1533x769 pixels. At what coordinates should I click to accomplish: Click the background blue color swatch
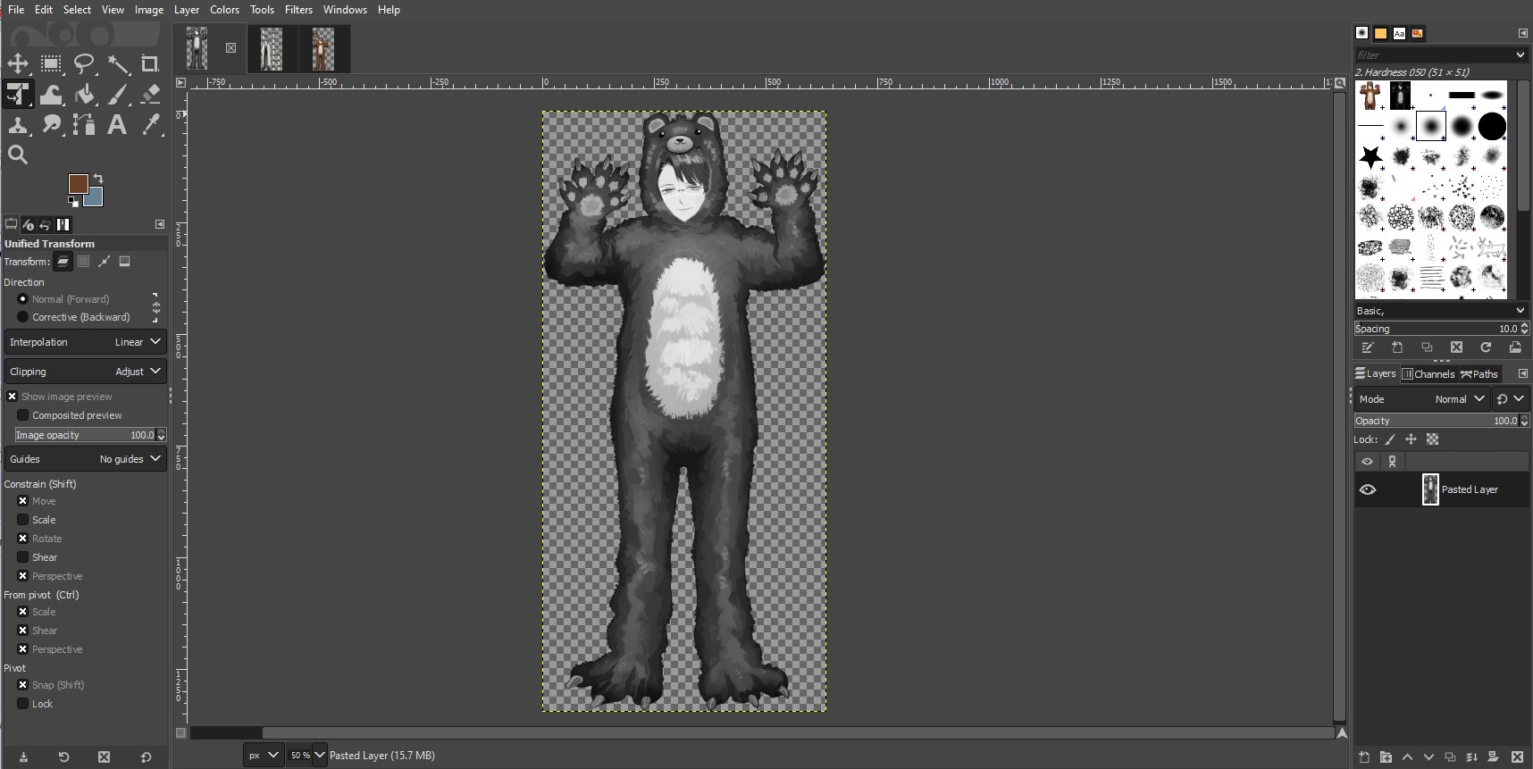[x=95, y=197]
